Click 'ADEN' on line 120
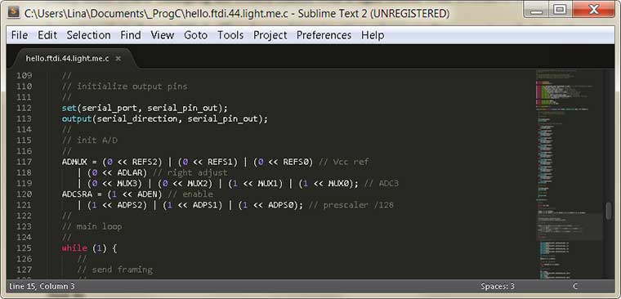Image resolution: width=621 pixels, height=299 pixels. [147, 194]
